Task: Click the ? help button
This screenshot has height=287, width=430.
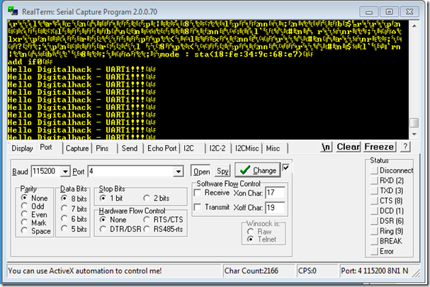Action: [x=405, y=147]
